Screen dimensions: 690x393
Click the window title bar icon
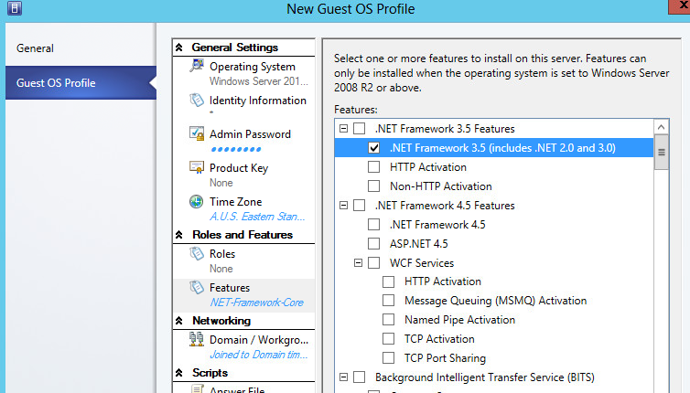[x=14, y=8]
